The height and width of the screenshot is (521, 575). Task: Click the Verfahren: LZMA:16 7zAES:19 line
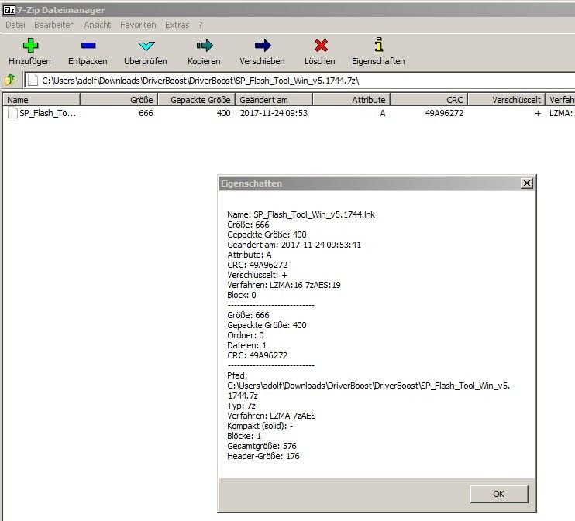click(x=284, y=285)
